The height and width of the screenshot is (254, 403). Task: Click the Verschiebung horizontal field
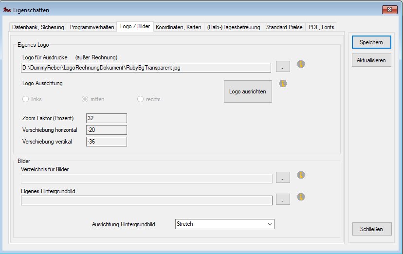(x=106, y=130)
